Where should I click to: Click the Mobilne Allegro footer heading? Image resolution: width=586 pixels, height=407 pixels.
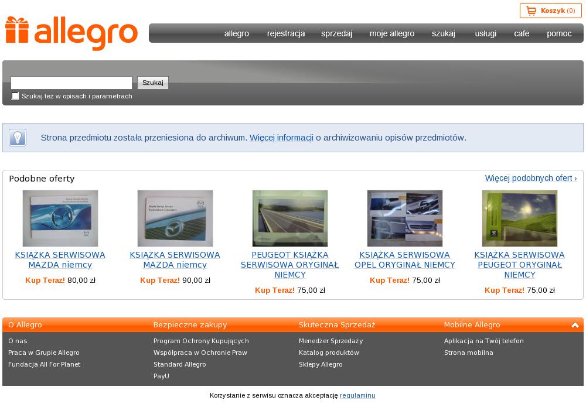(472, 325)
